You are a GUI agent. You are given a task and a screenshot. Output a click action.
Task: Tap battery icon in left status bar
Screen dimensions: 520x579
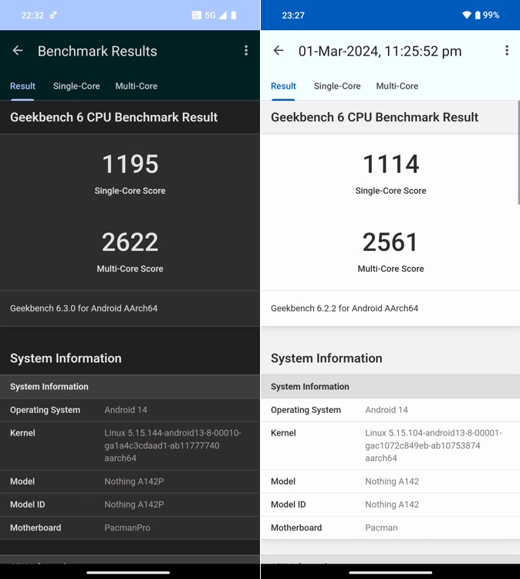[233, 15]
